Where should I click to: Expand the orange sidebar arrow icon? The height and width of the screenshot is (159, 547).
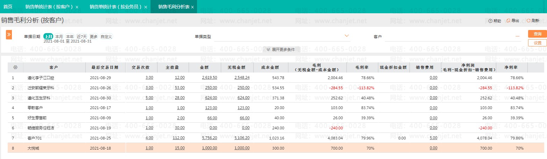(9, 35)
